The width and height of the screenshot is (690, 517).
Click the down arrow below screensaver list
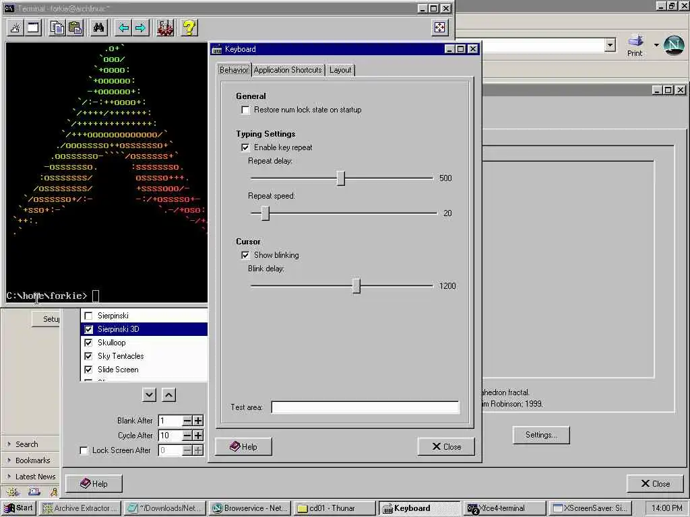pyautogui.click(x=149, y=394)
